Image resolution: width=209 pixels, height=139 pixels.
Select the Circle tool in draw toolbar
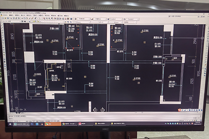point(3,40)
